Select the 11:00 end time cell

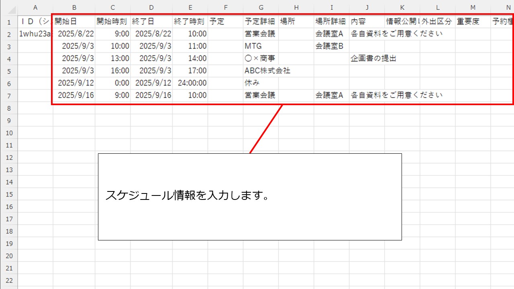tap(190, 47)
